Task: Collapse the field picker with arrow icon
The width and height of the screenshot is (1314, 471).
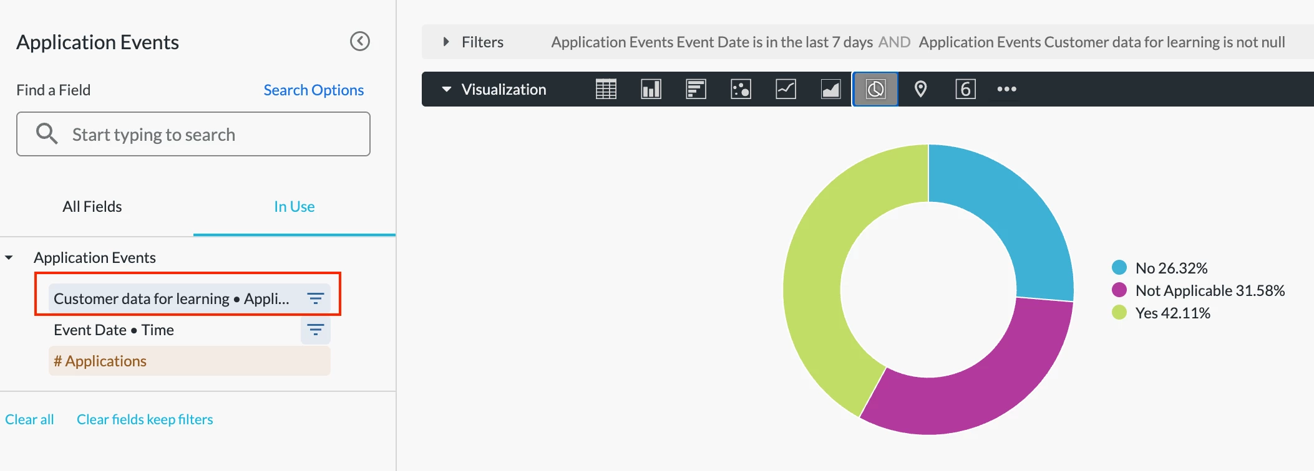Action: 360,41
